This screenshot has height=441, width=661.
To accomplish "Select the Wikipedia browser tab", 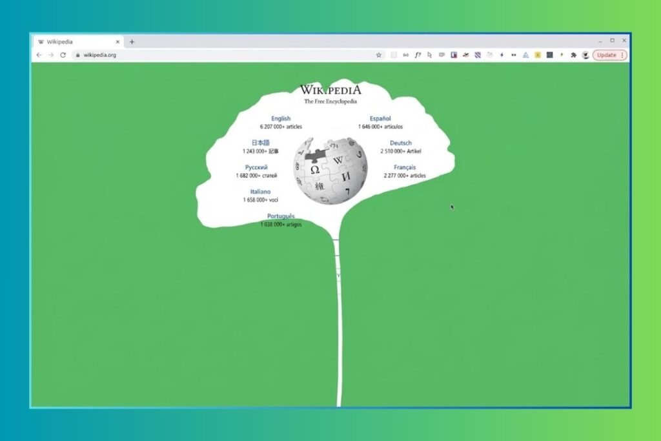I will (x=71, y=42).
